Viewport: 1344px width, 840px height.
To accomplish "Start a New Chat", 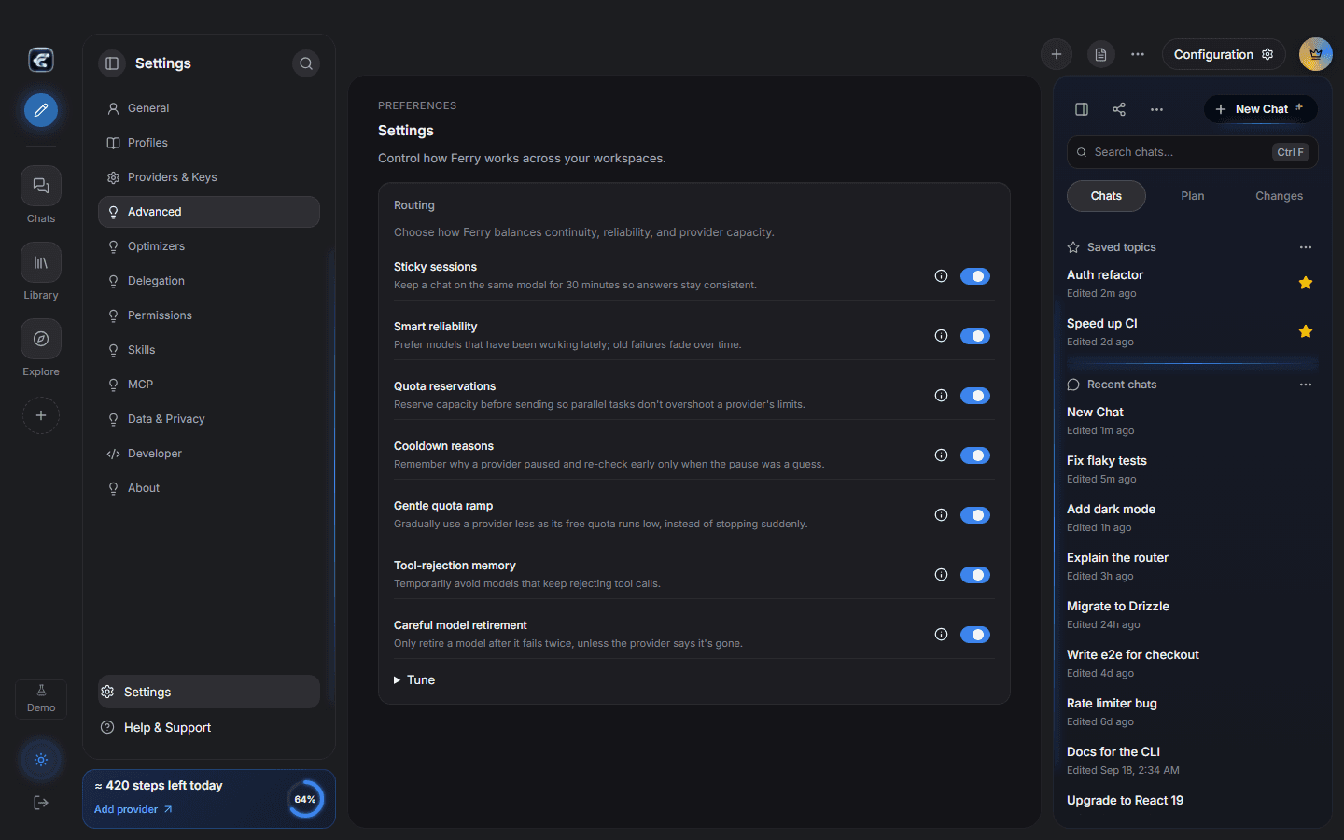I will tap(1260, 109).
